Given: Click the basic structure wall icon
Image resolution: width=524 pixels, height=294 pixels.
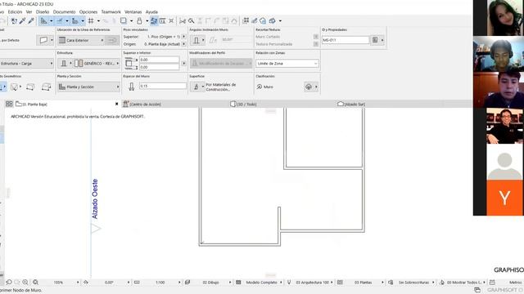Looking at the screenshot, I should click(64, 64).
